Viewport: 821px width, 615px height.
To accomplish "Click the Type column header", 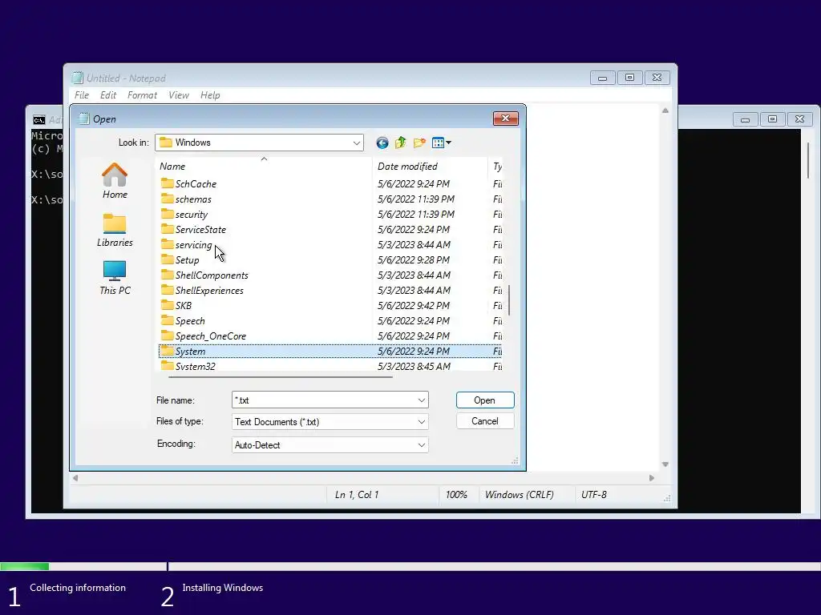I will pos(496,166).
